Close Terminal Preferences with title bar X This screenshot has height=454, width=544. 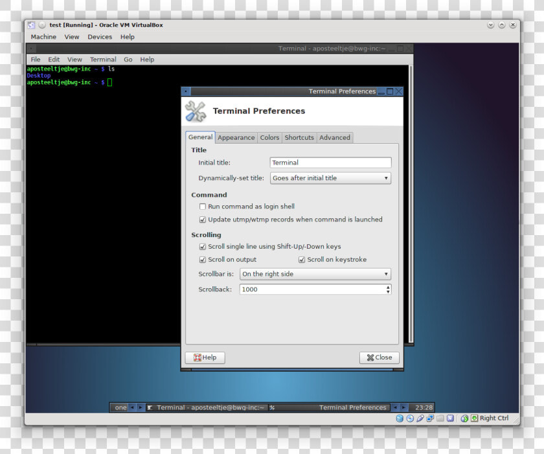[399, 91]
